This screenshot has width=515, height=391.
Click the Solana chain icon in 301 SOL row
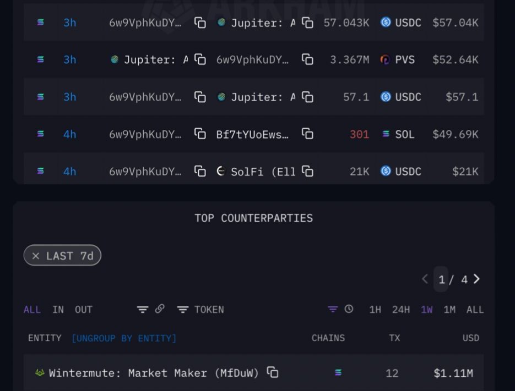pyautogui.click(x=40, y=134)
